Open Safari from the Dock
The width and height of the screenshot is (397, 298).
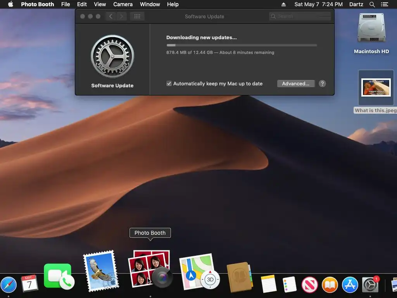(9, 285)
